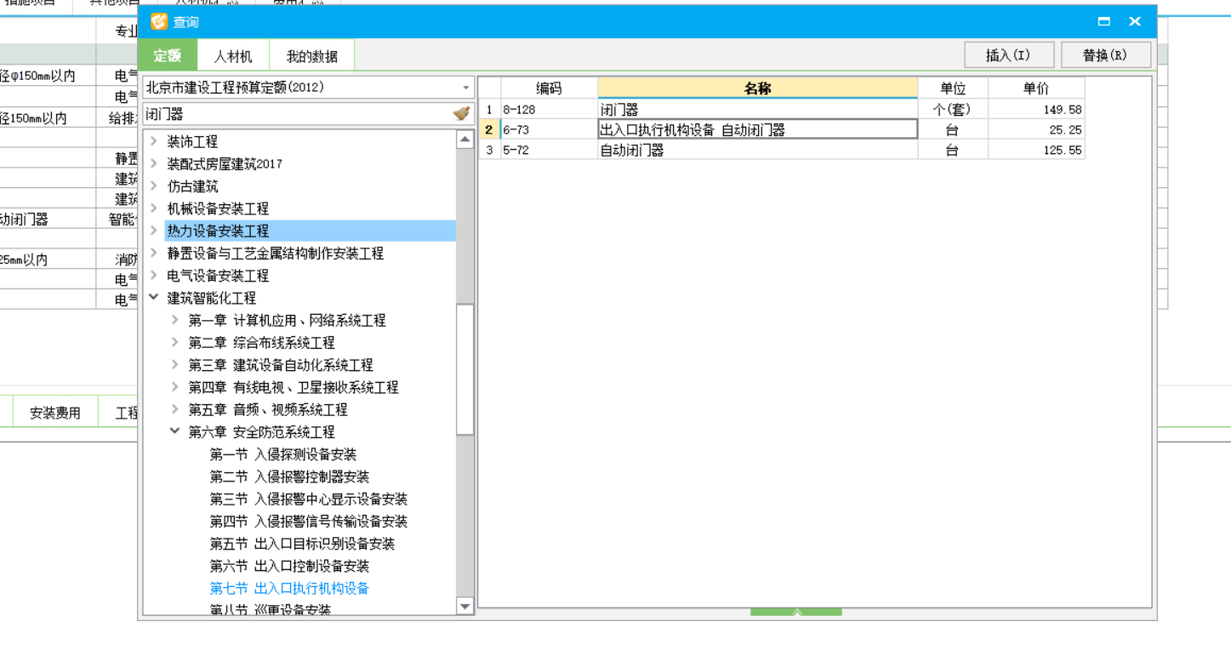Select 第二节 入侵报警控制器安装
1231x656 pixels.
(289, 476)
